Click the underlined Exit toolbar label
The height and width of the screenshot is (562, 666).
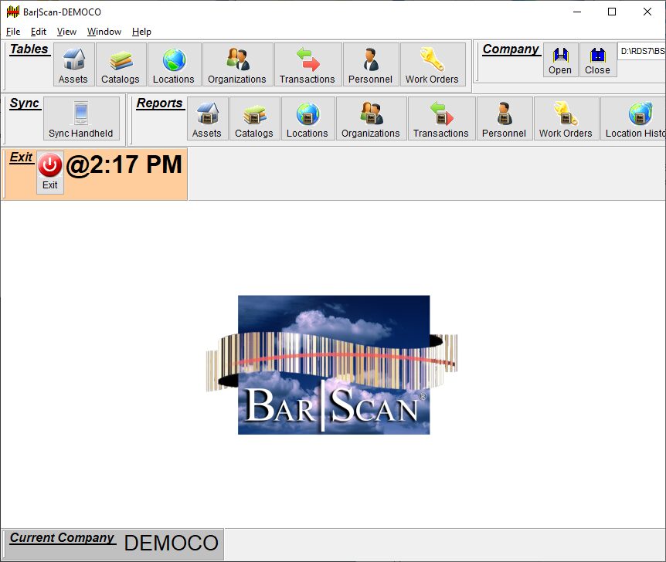coord(21,157)
